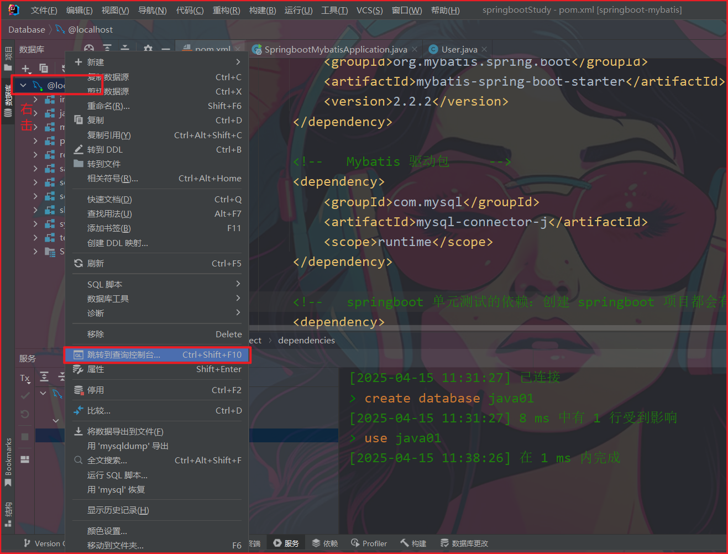Click the add (+) data source icon in the database toolbar
Image resolution: width=728 pixels, height=554 pixels.
pyautogui.click(x=25, y=69)
